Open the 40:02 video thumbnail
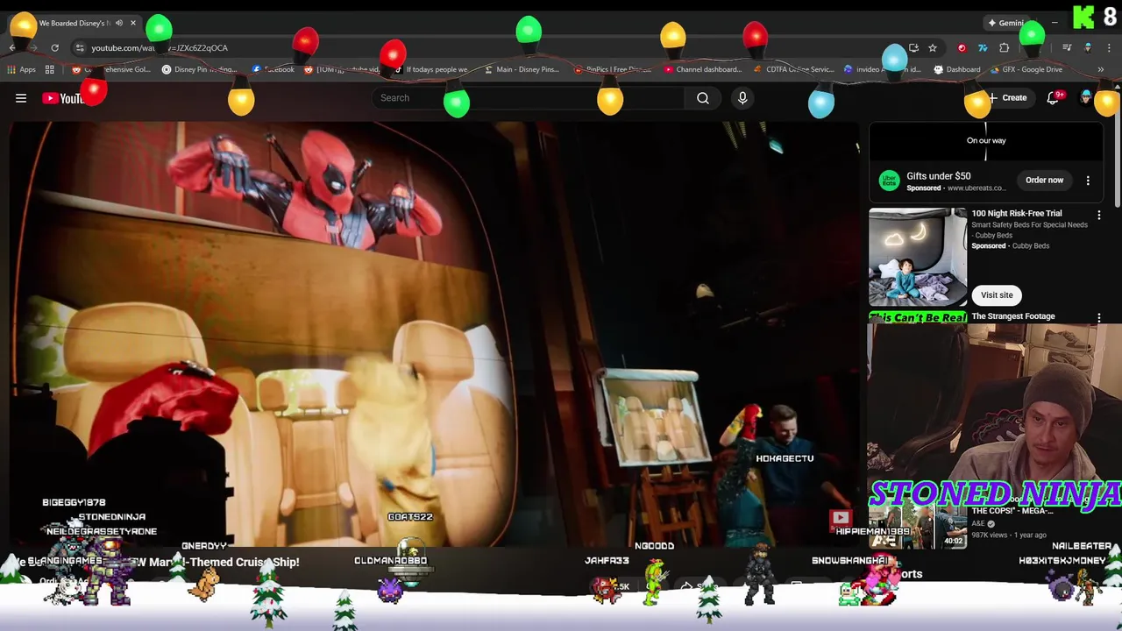Image resolution: width=1122 pixels, height=631 pixels. tap(918, 526)
